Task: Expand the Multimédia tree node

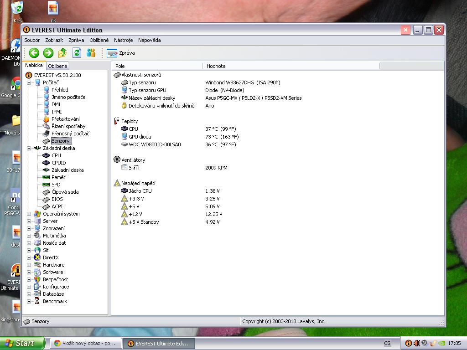Action: tap(29, 236)
